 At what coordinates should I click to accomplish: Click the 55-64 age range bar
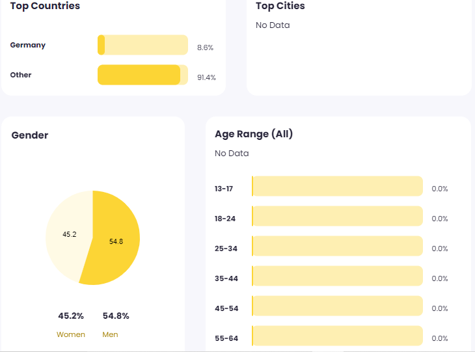[x=337, y=336]
